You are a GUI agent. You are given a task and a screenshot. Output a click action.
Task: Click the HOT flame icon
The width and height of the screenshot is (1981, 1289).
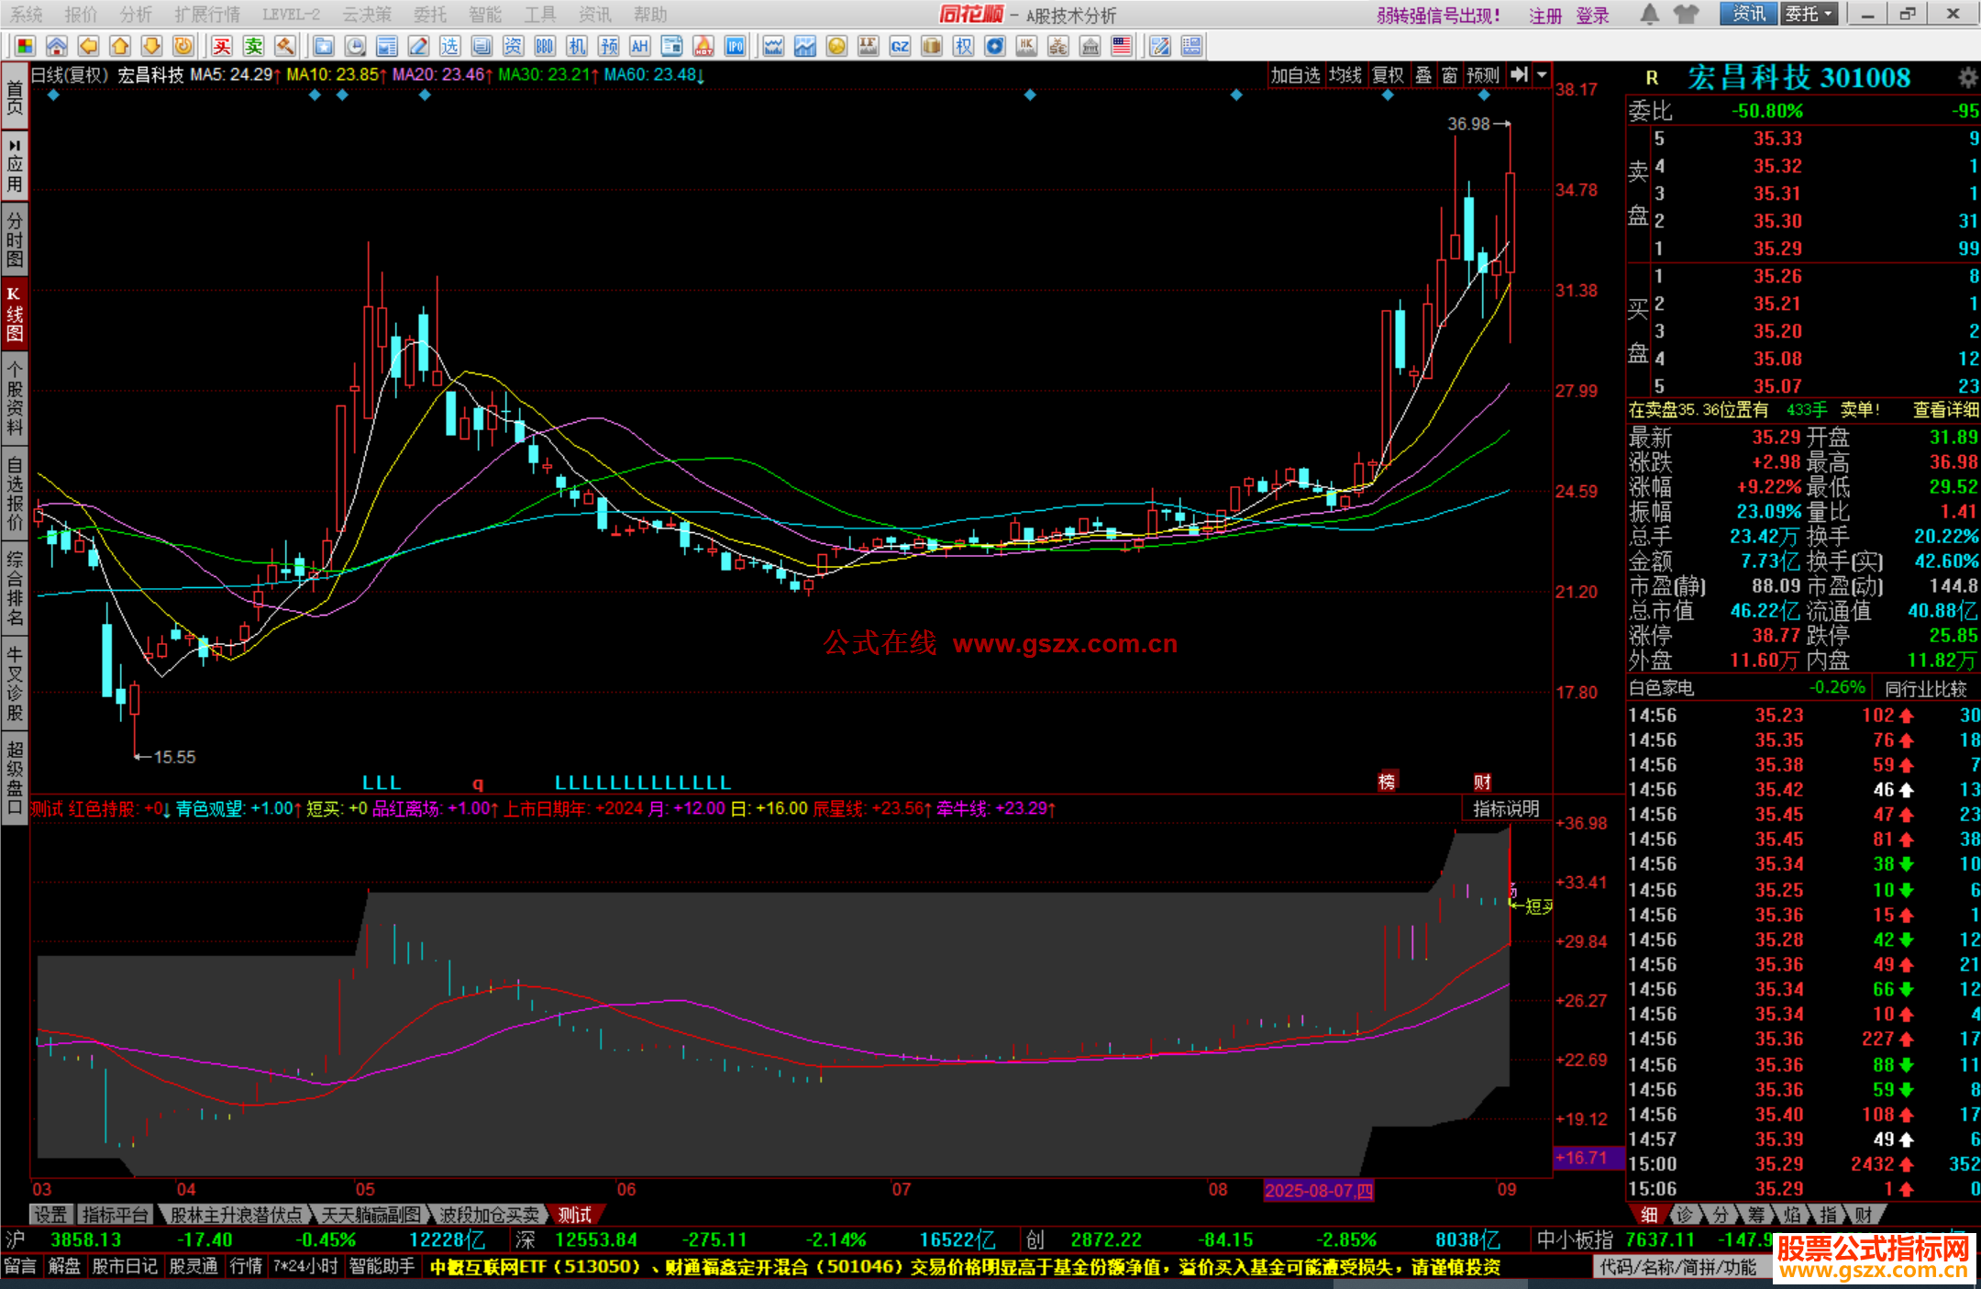703,47
